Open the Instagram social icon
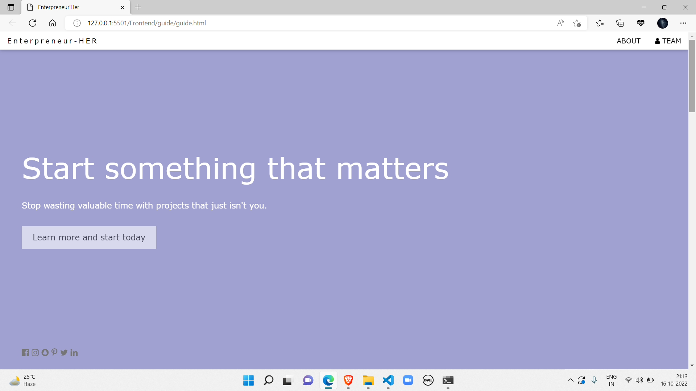Image resolution: width=696 pixels, height=391 pixels. pyautogui.click(x=35, y=353)
